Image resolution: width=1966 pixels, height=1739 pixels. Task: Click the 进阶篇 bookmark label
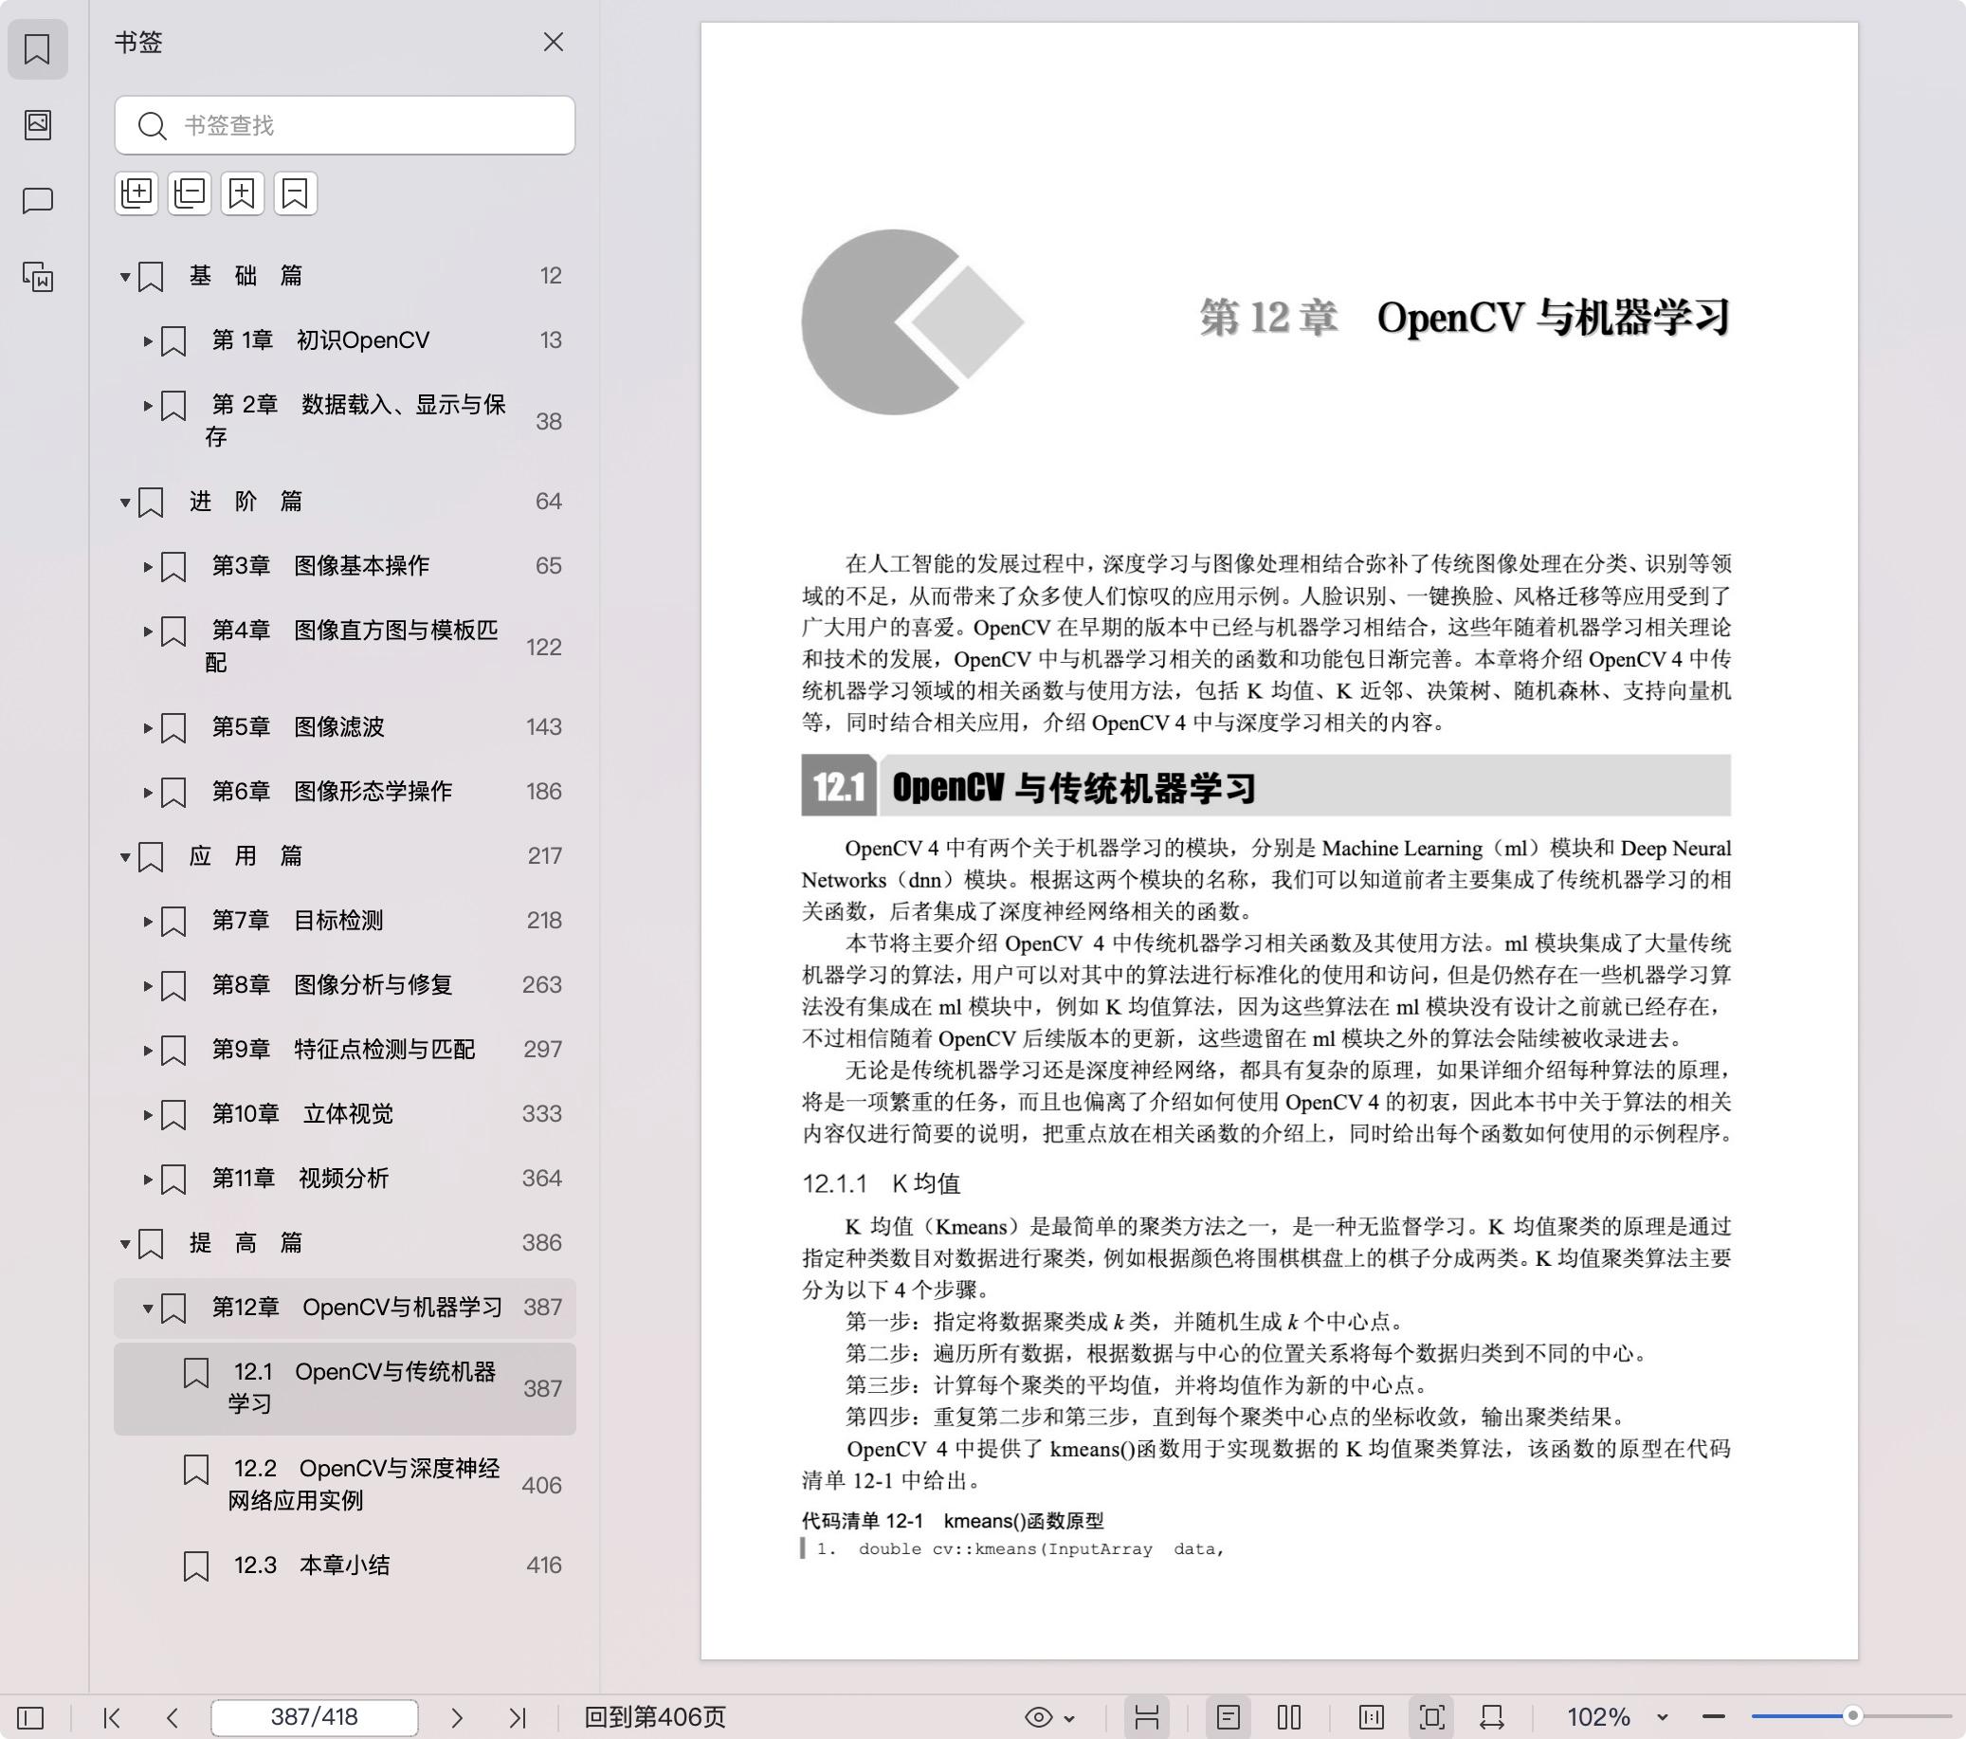[x=246, y=502]
